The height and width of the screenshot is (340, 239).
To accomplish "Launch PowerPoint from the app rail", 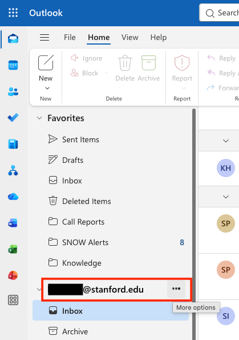I will tap(13, 275).
